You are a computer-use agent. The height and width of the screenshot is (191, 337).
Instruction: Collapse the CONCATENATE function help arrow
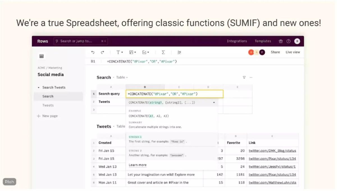click(x=214, y=103)
